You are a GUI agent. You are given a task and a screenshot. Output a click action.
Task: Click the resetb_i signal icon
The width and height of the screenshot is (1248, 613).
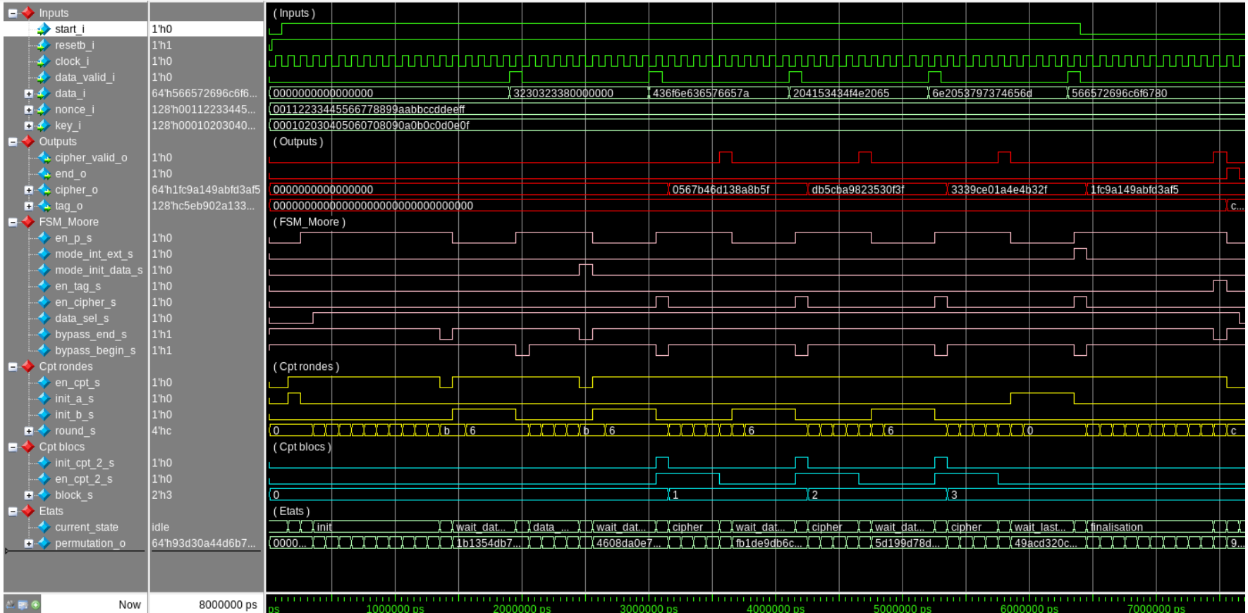point(44,45)
